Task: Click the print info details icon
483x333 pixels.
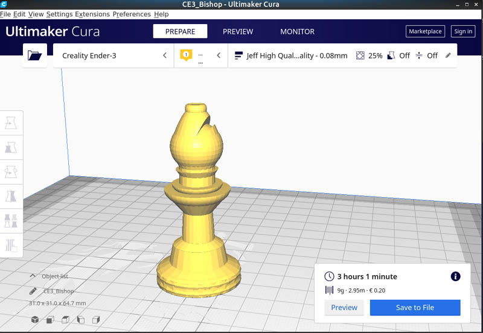Action: (x=455, y=276)
